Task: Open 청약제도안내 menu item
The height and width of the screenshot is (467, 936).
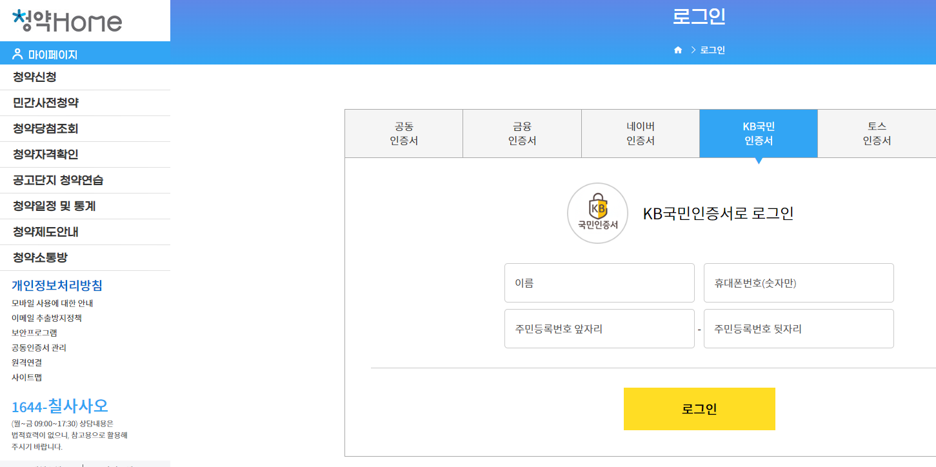Action: coord(85,232)
